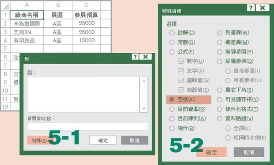Select row 5 header
This screenshot has height=165, width=274.
click(x=5, y=48)
